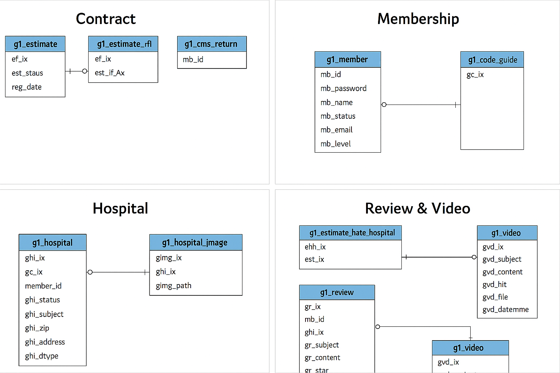
Task: Select the g1_estimate_hate_hospital table header
Action: coord(350,233)
